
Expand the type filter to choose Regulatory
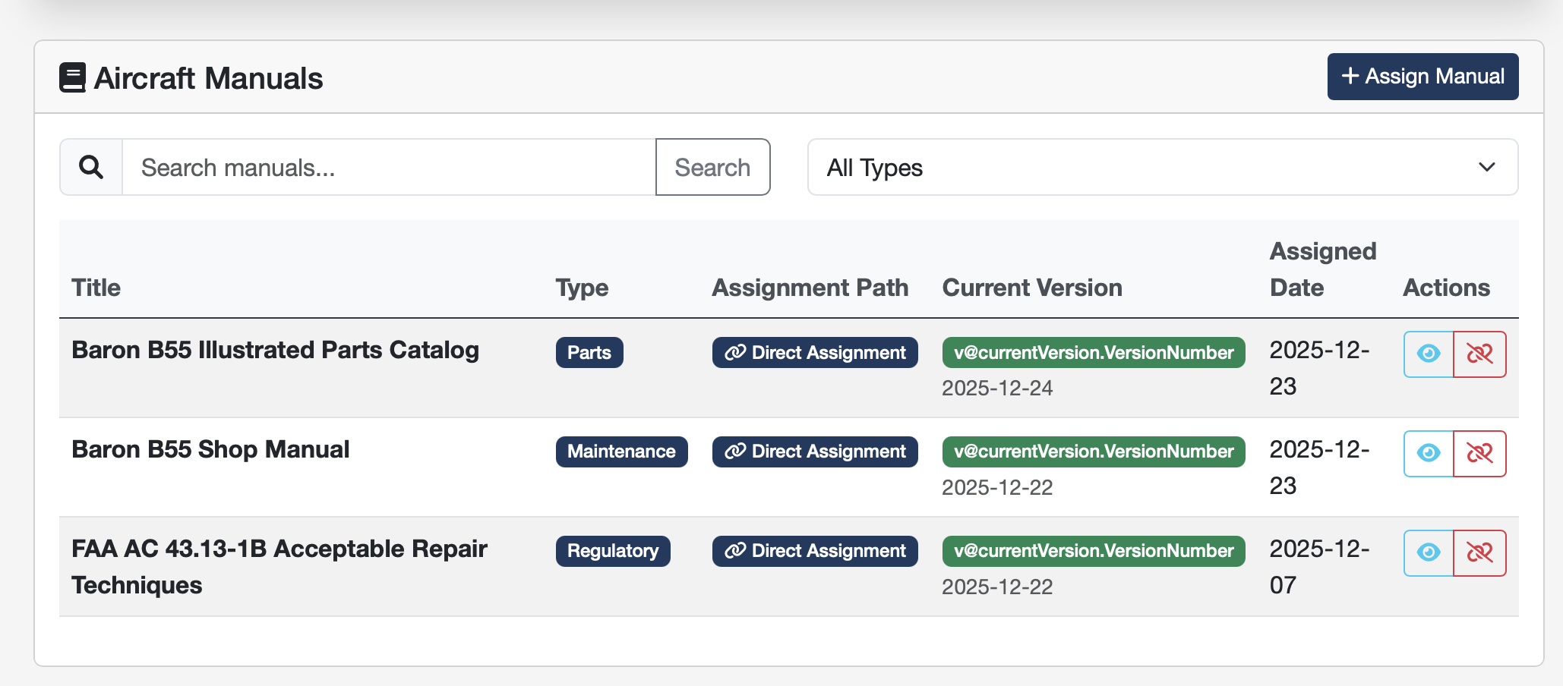[1162, 167]
